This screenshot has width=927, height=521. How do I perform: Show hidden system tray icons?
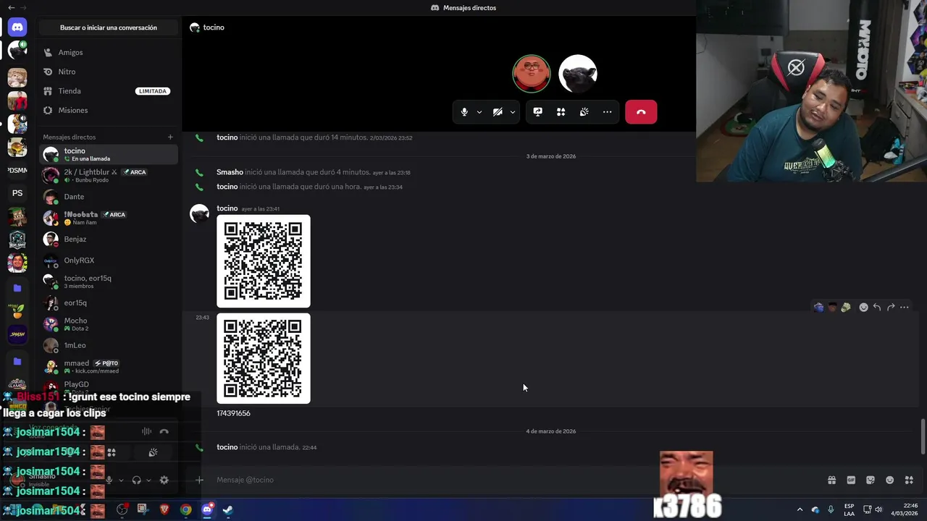tap(800, 509)
